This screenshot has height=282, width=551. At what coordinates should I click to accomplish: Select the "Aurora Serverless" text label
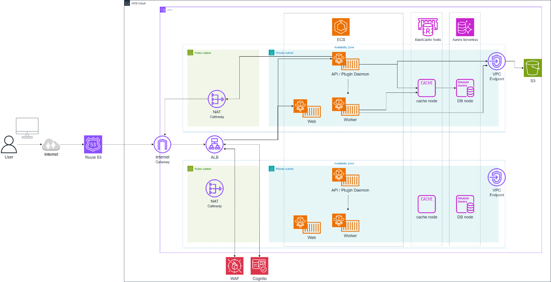coord(465,40)
